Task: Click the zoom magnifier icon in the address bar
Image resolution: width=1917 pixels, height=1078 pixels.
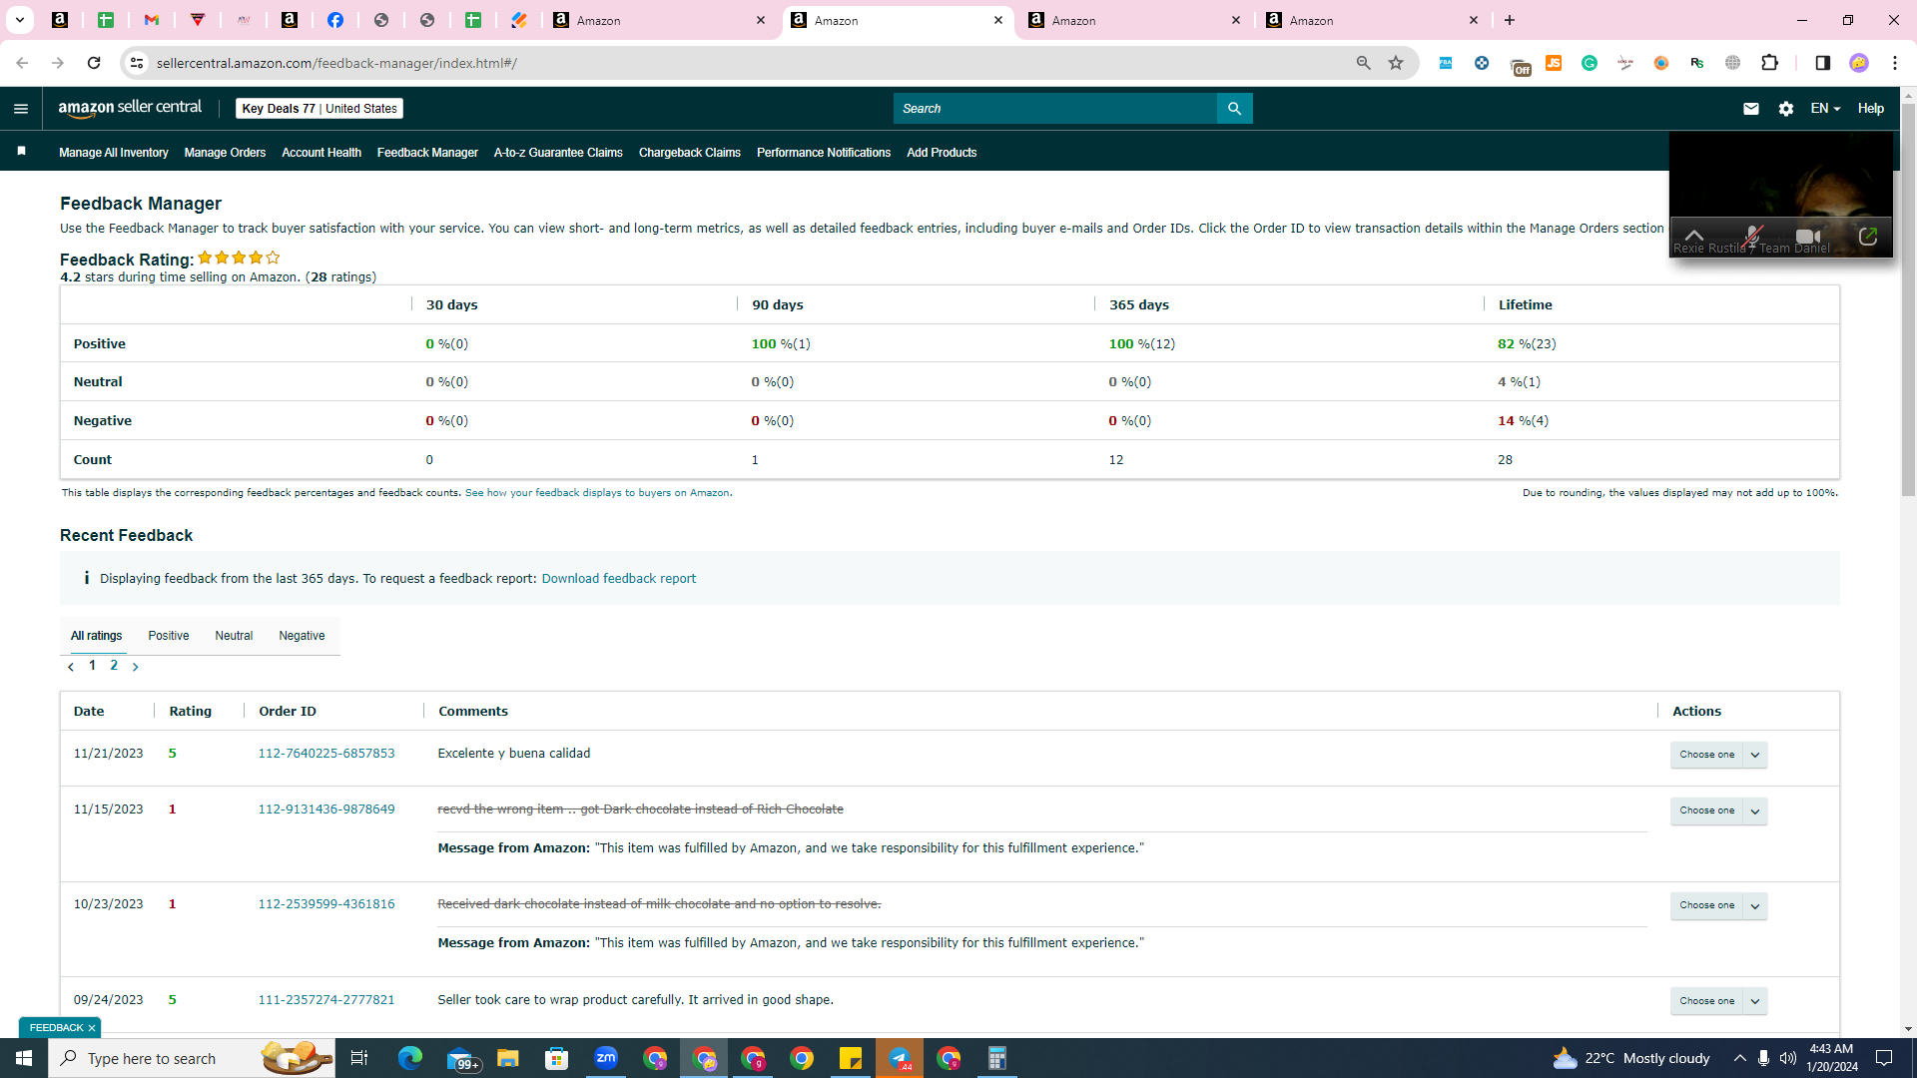Action: pyautogui.click(x=1363, y=63)
